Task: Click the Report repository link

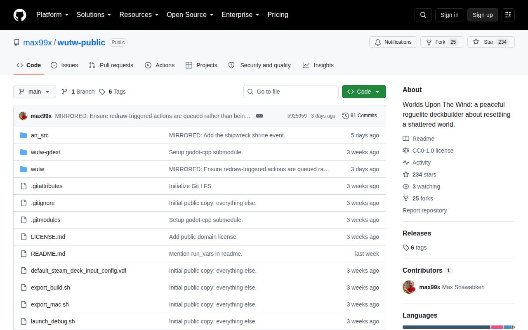Action: point(424,210)
